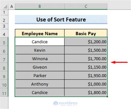
Task: Select column B header
Action: [40, 6]
